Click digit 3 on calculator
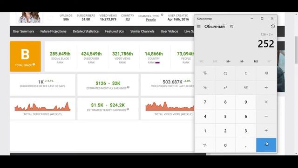Image resolution: width=298 pixels, height=168 pixels. click(x=246, y=131)
